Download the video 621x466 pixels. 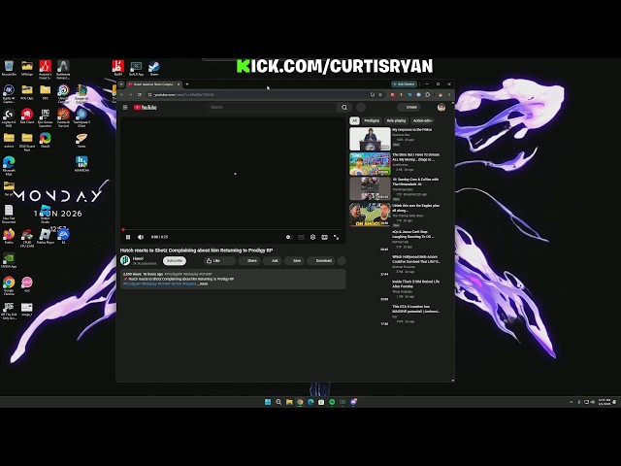point(321,261)
